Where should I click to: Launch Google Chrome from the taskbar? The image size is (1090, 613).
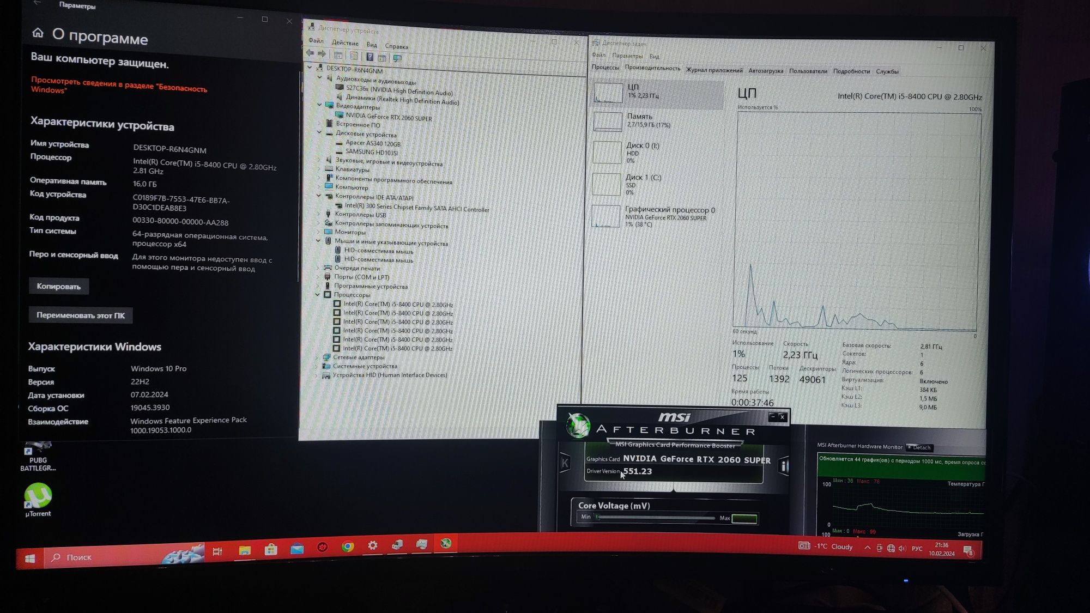(347, 547)
